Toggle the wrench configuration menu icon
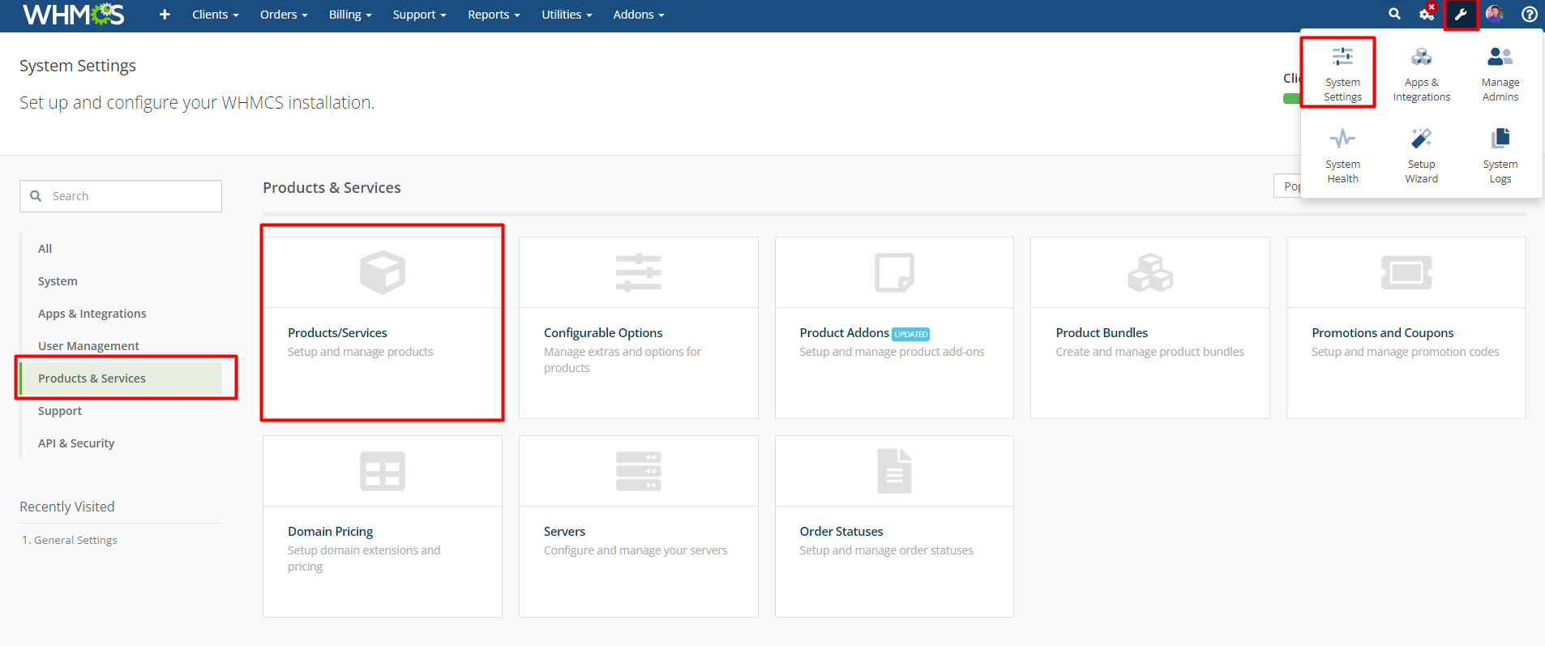This screenshot has width=1545, height=646. pos(1461,14)
